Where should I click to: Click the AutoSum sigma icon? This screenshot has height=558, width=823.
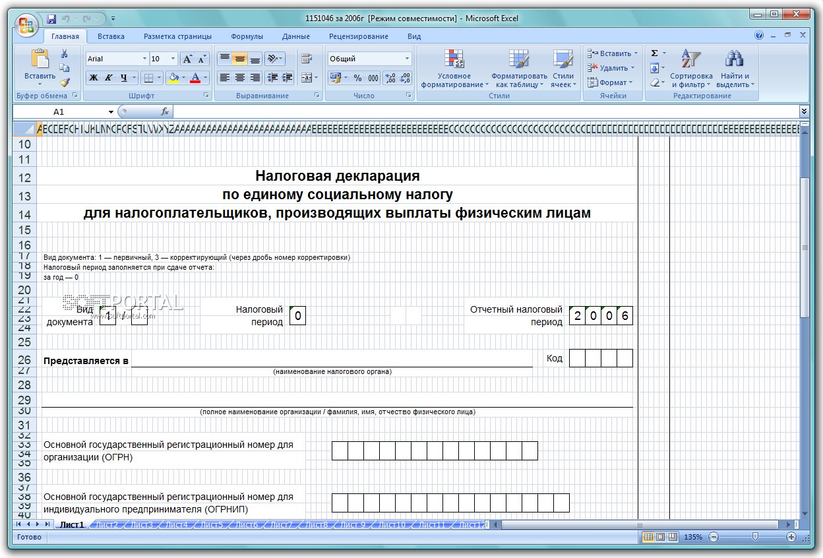click(654, 53)
